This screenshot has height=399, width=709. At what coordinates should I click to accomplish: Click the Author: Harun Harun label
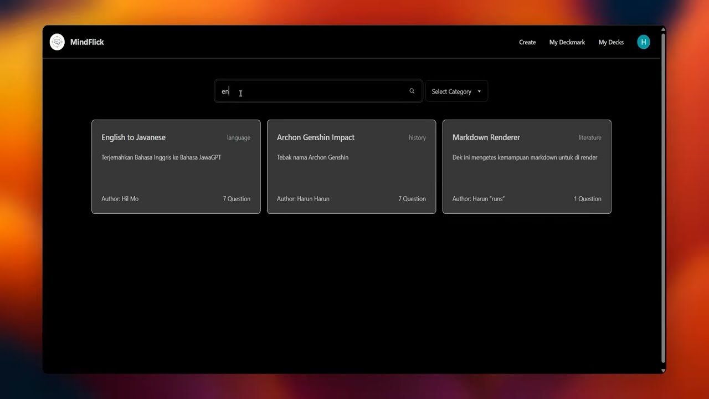pyautogui.click(x=303, y=199)
